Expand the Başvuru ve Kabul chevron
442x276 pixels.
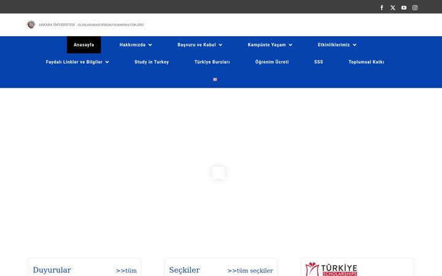[220, 45]
